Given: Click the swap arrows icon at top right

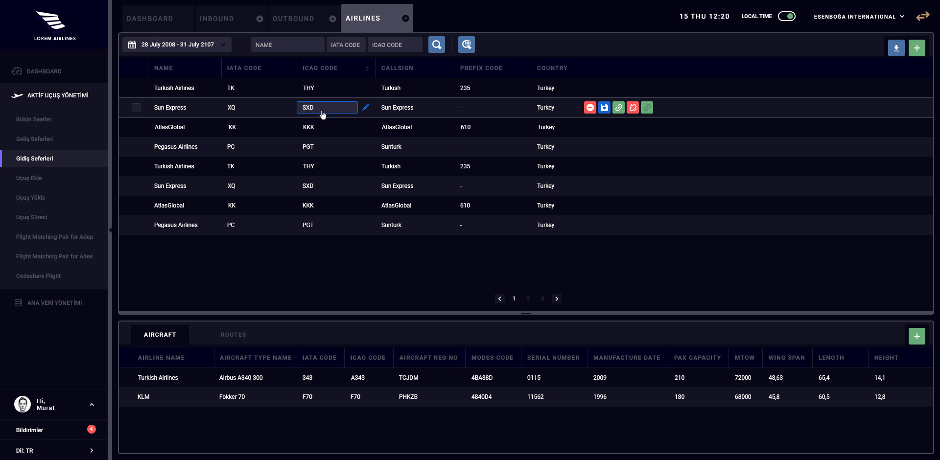Looking at the screenshot, I should tap(923, 16).
